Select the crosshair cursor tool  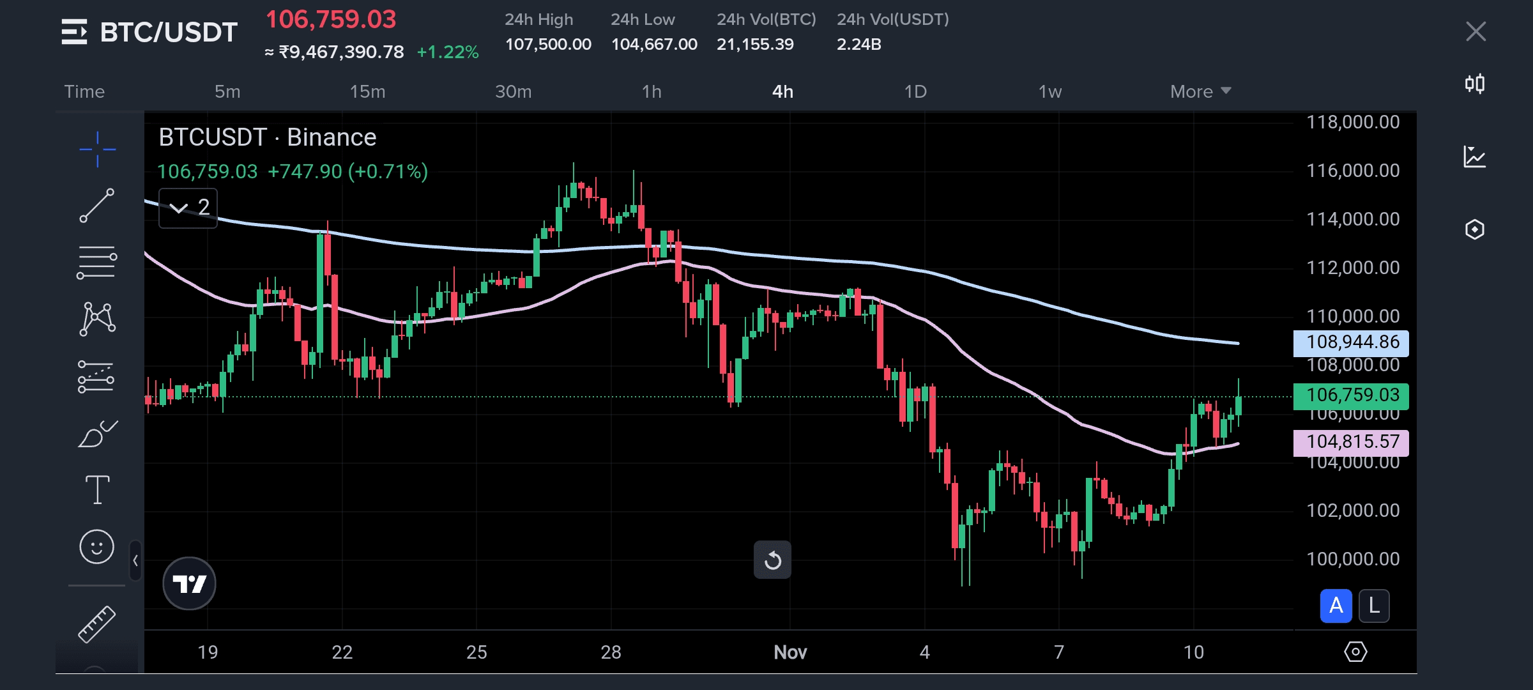[97, 149]
